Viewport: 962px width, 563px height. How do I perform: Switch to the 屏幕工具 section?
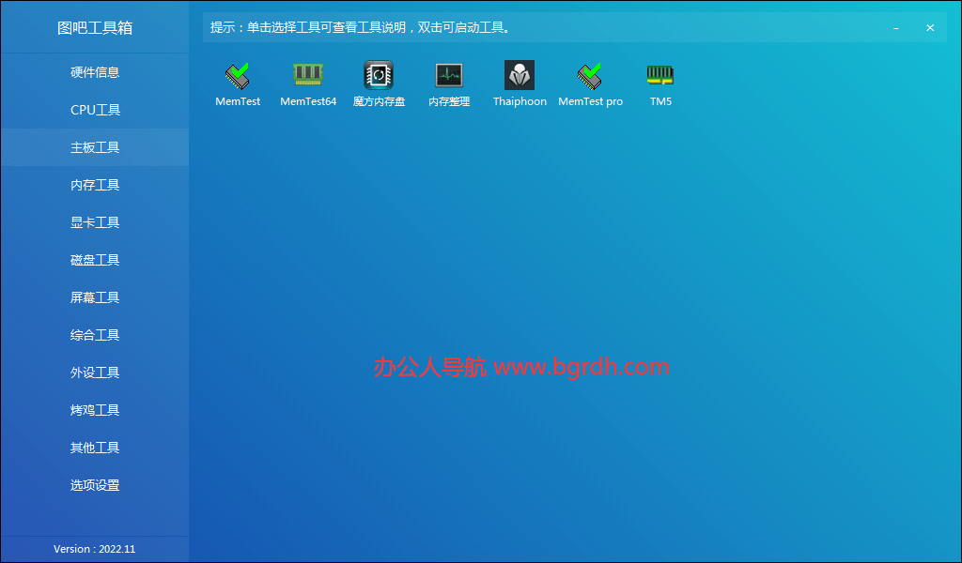94,297
